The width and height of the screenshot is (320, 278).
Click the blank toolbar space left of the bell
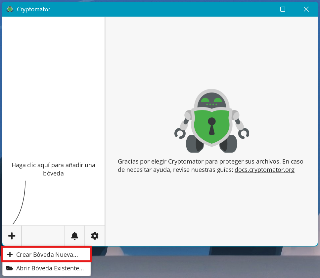pyautogui.click(x=43, y=236)
